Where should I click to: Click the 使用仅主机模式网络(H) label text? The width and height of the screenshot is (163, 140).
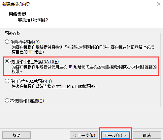click(31, 81)
